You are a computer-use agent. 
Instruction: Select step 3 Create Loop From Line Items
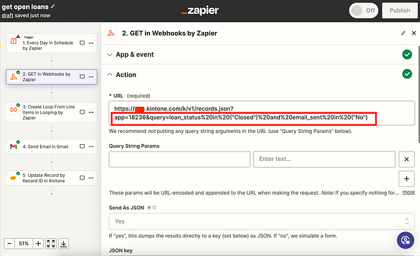(51, 112)
